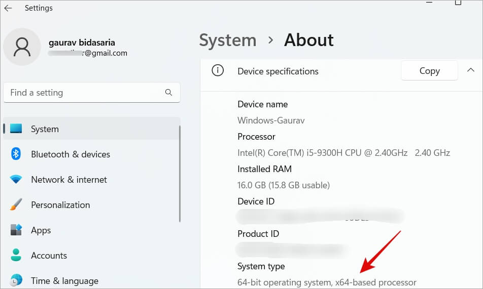Open the user profile avatar
Image resolution: width=483 pixels, height=289 pixels.
[22, 47]
